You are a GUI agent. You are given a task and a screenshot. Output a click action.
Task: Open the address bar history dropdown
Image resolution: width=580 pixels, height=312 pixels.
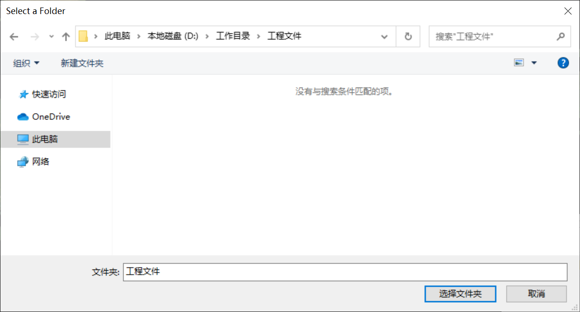point(384,37)
